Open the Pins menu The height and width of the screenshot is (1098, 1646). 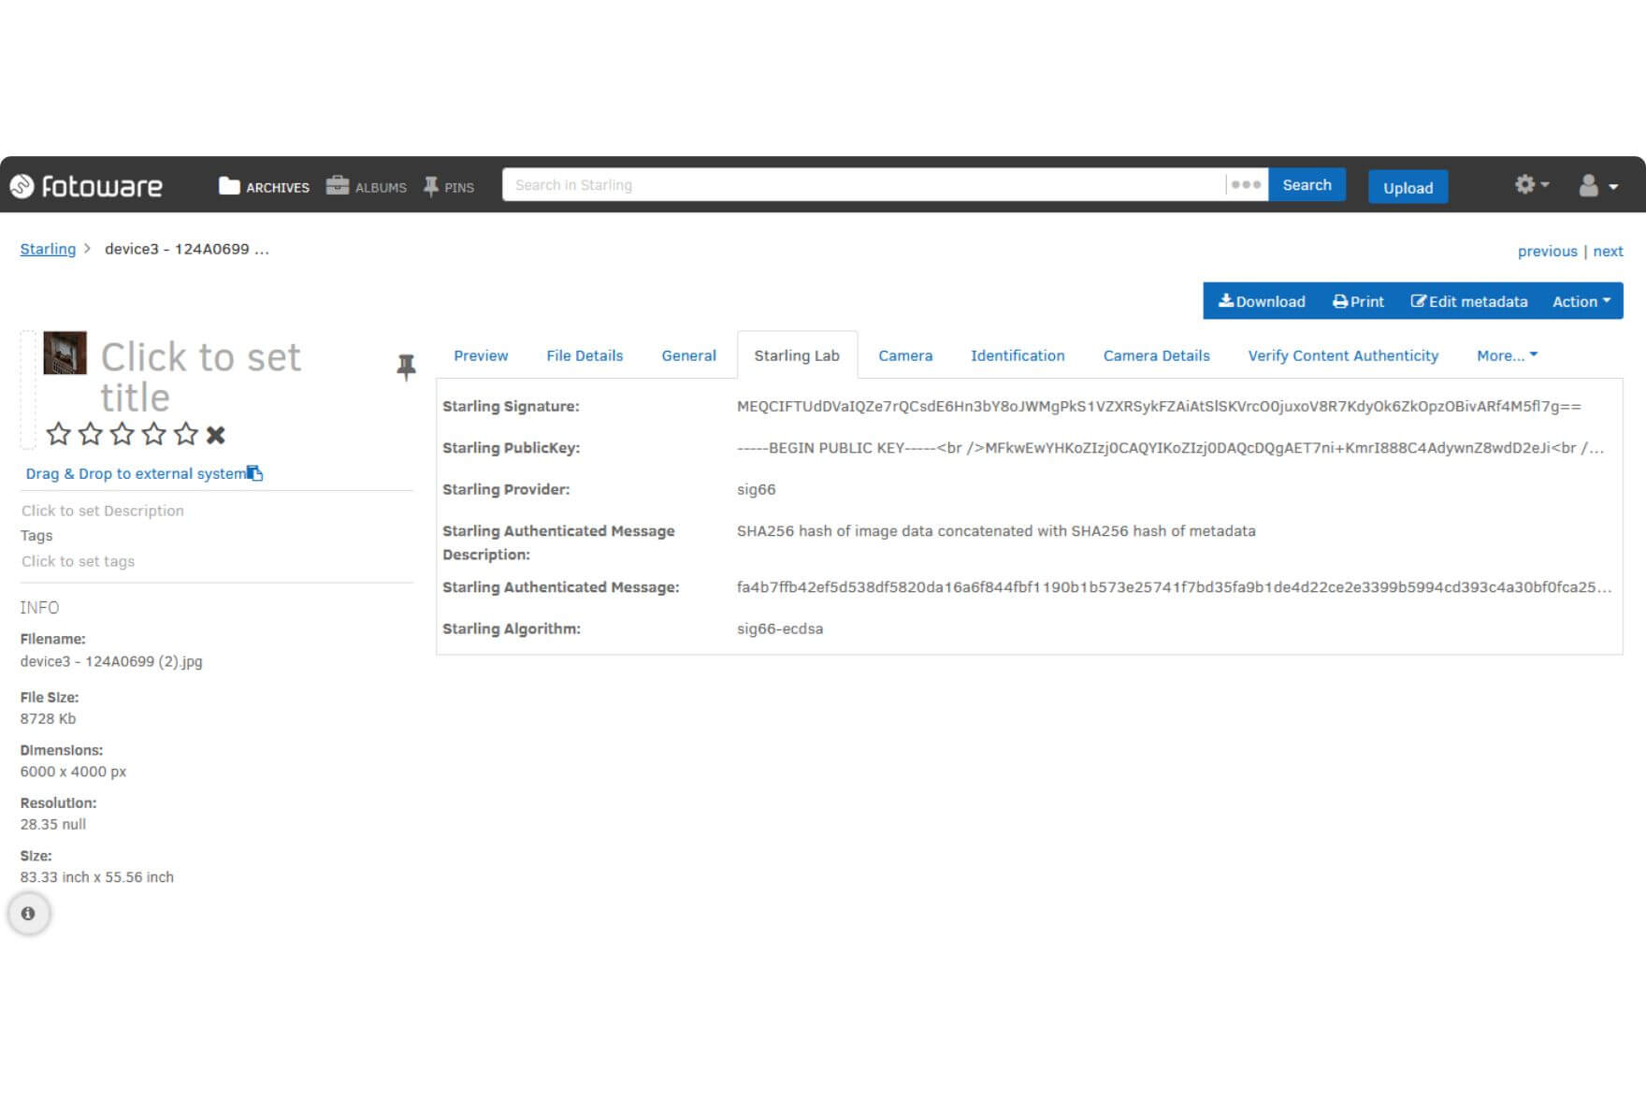click(x=449, y=186)
